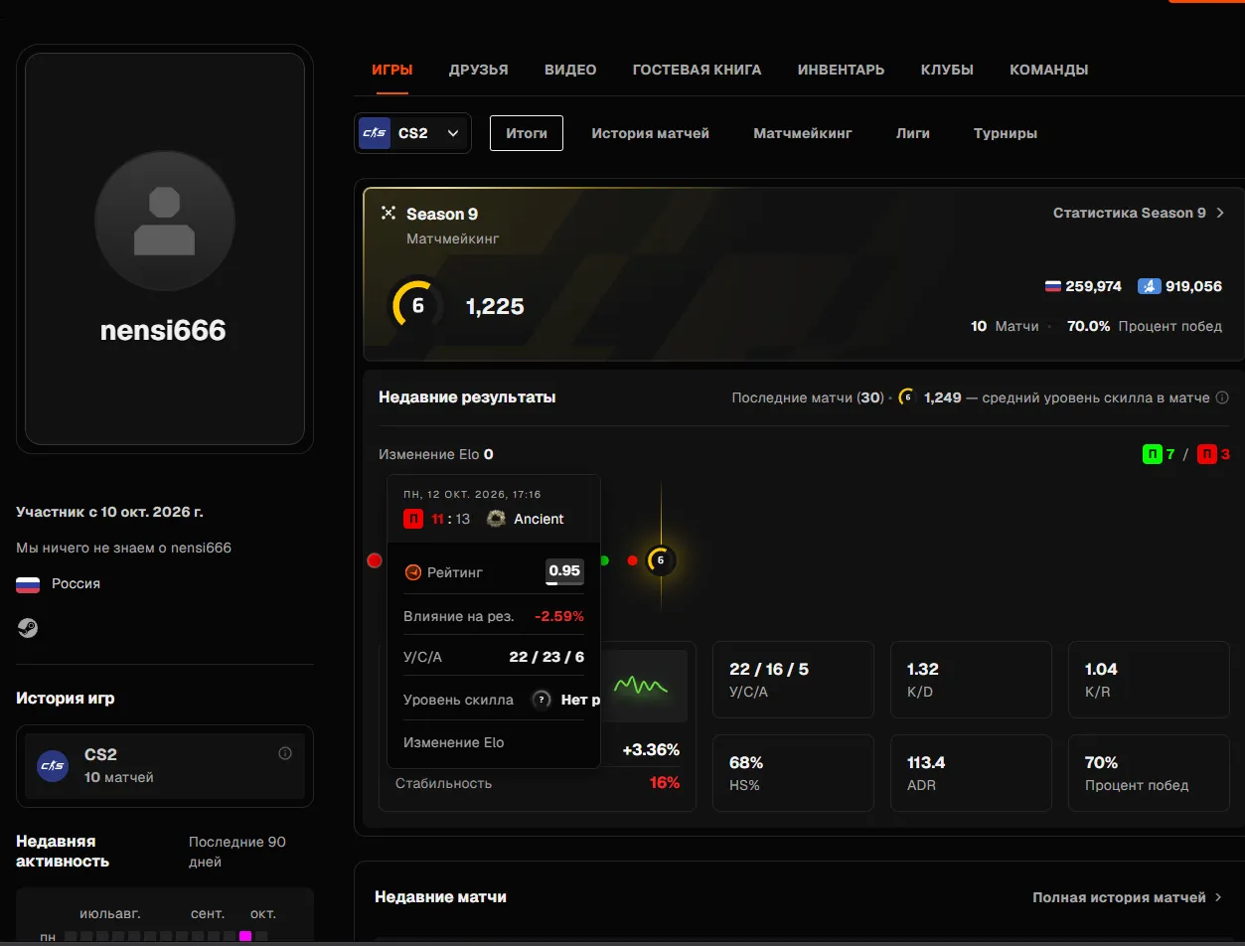1245x946 pixels.
Task: Open История матчей sub-tab
Action: click(650, 133)
